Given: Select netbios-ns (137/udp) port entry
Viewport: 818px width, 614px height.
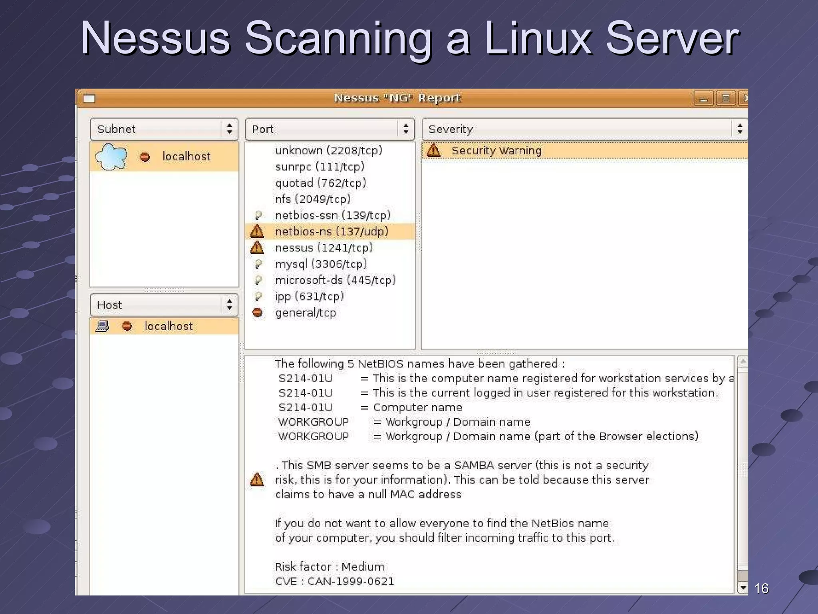Looking at the screenshot, I should [330, 231].
